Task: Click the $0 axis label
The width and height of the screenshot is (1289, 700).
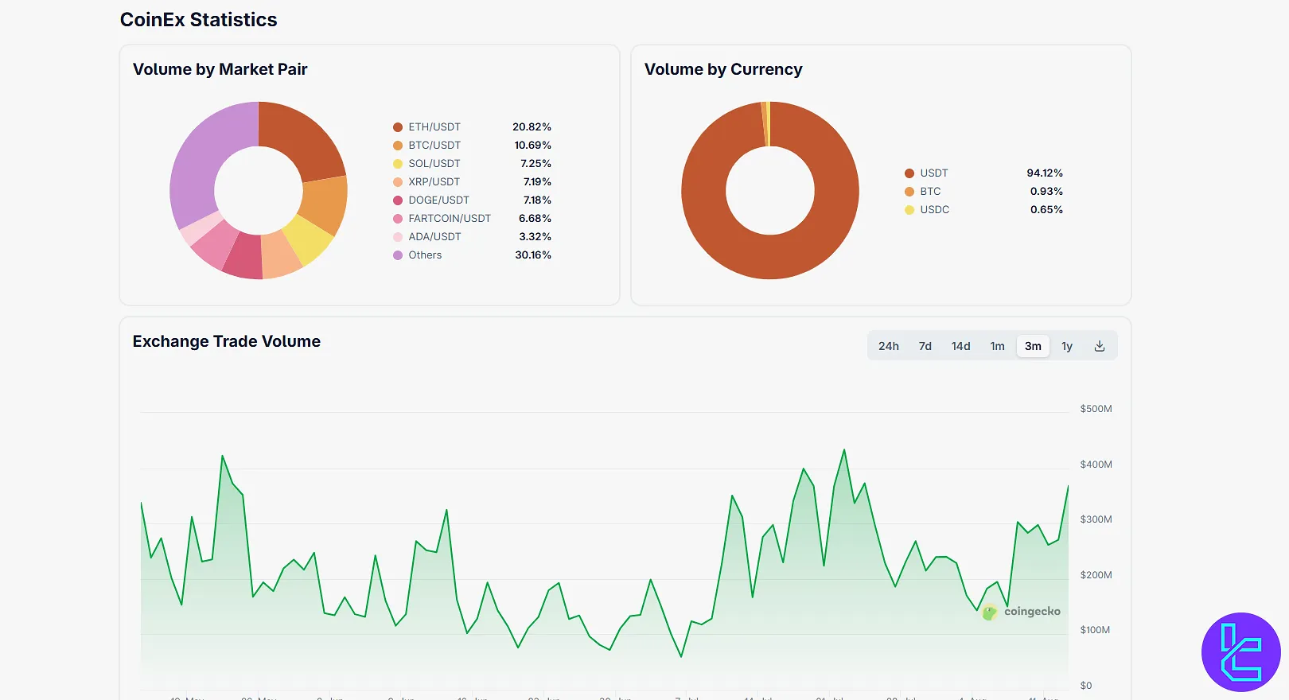Action: point(1086,686)
